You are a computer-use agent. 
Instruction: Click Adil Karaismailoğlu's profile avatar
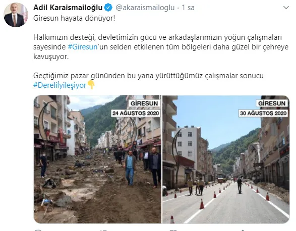(x=16, y=15)
